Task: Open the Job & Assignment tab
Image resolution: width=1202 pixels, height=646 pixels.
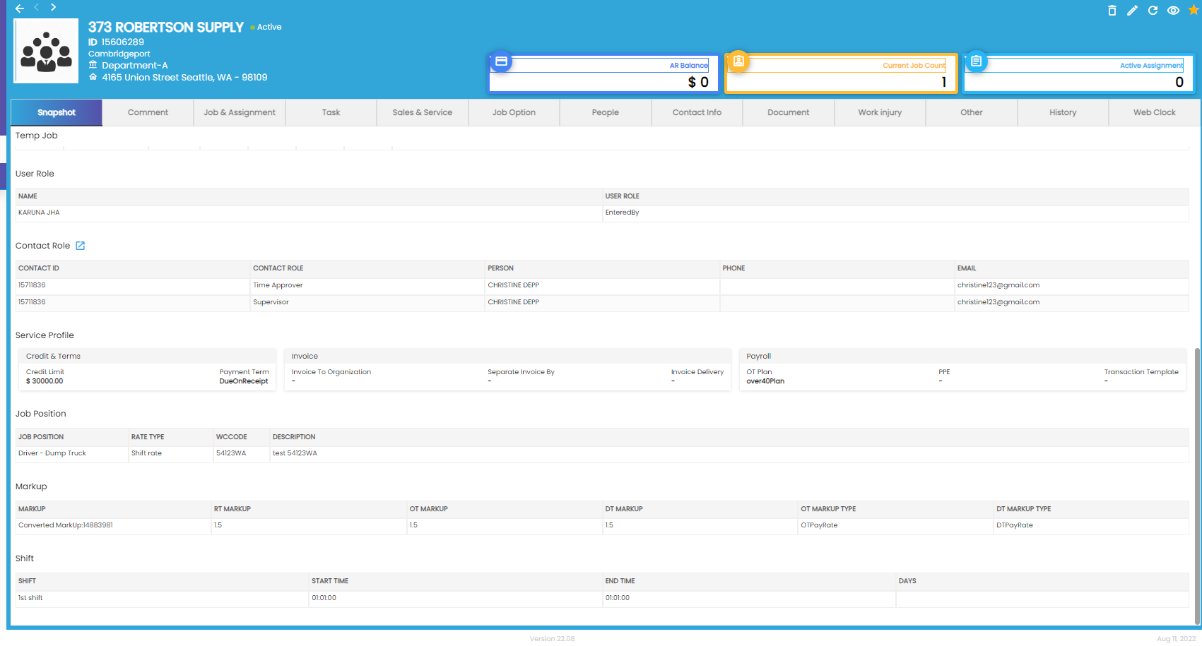Action: [240, 112]
